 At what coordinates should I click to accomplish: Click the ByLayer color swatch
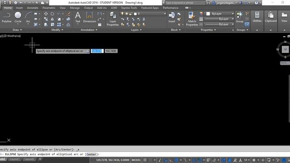[x=208, y=14]
